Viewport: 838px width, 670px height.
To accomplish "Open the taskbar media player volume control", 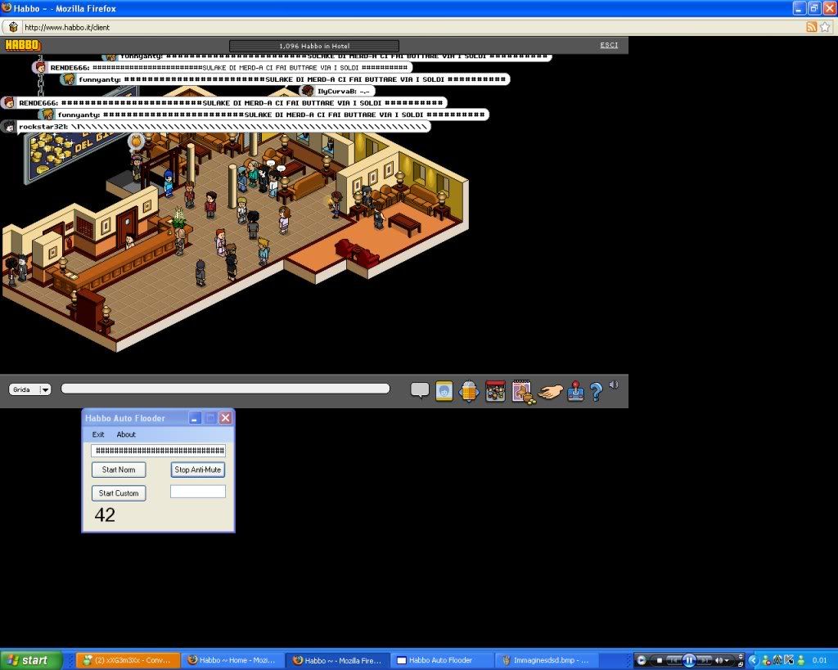I will [722, 660].
